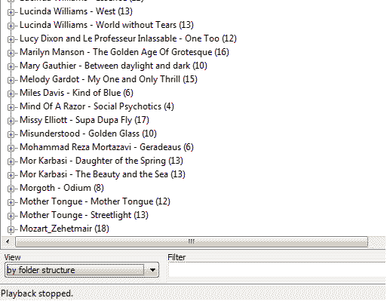Expand Mother Tongue - Mother Tongue node
Screen dimensions: 387x301
11,202
